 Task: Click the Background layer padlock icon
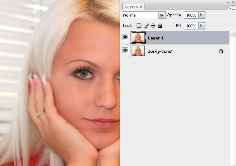click(221, 51)
